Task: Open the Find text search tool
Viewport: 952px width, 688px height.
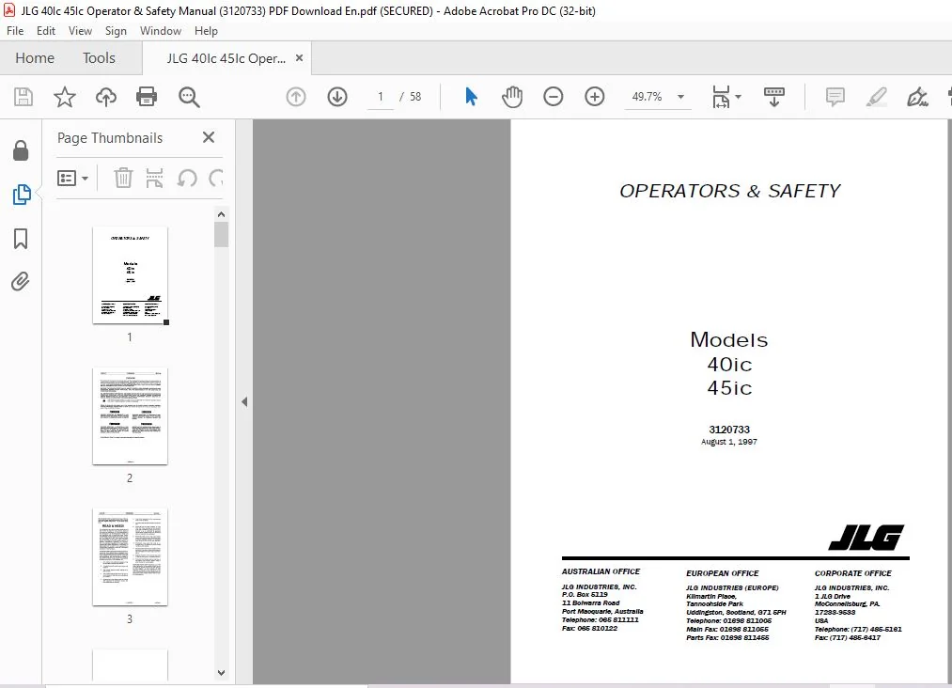Action: [189, 97]
